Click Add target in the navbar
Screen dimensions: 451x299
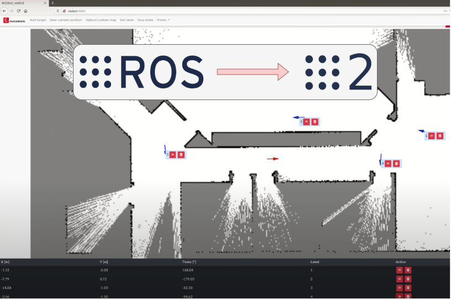click(38, 20)
